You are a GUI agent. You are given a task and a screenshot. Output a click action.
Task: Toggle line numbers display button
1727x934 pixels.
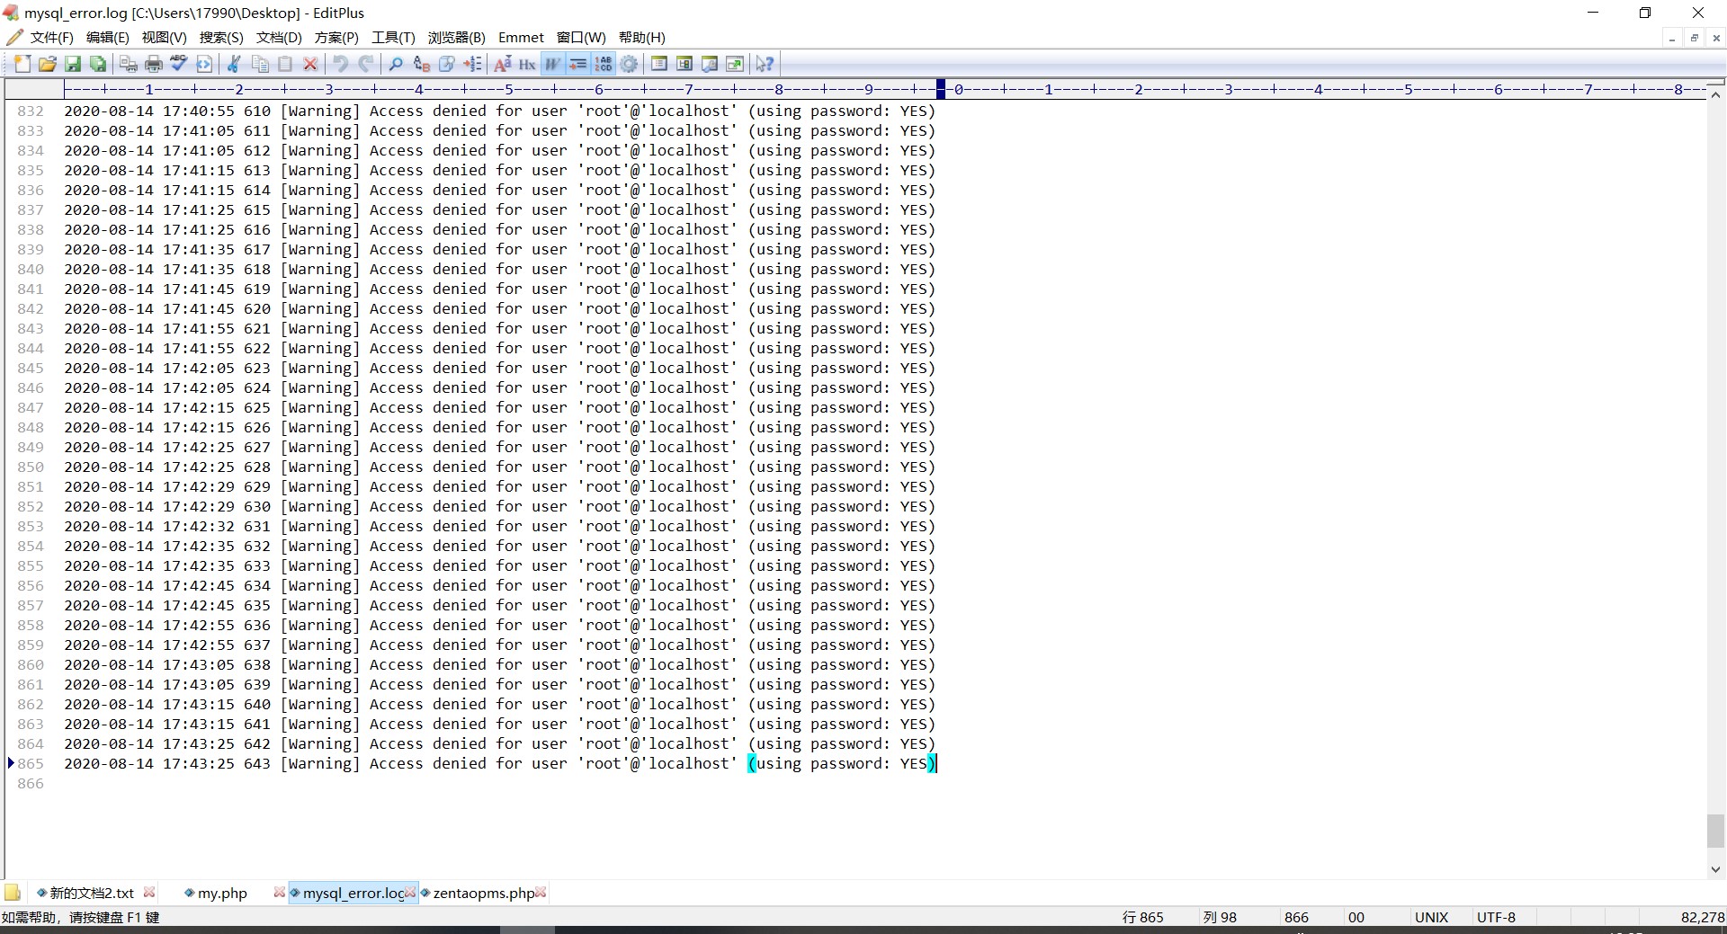[x=604, y=64]
